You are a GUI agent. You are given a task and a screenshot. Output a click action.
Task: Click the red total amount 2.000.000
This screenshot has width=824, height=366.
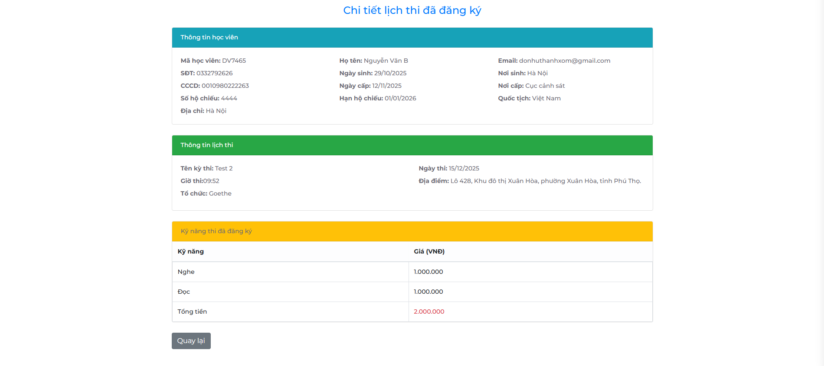tap(428, 312)
